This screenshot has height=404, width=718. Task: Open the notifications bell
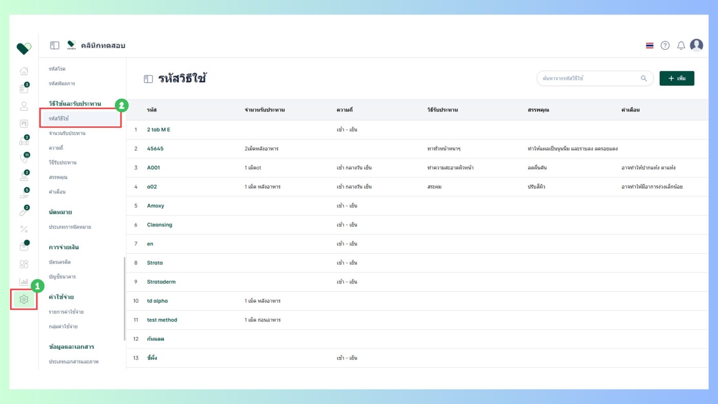click(x=681, y=46)
